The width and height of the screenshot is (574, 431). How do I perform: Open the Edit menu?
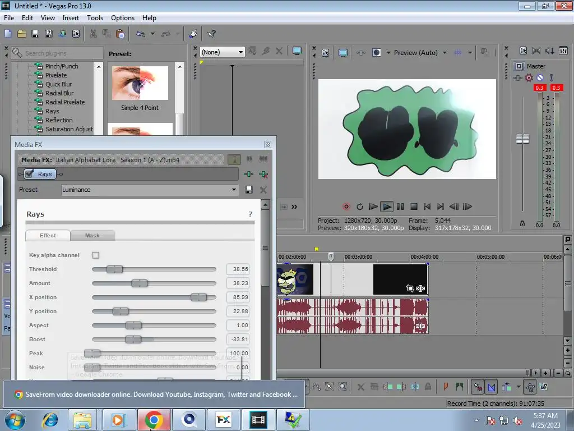(27, 18)
